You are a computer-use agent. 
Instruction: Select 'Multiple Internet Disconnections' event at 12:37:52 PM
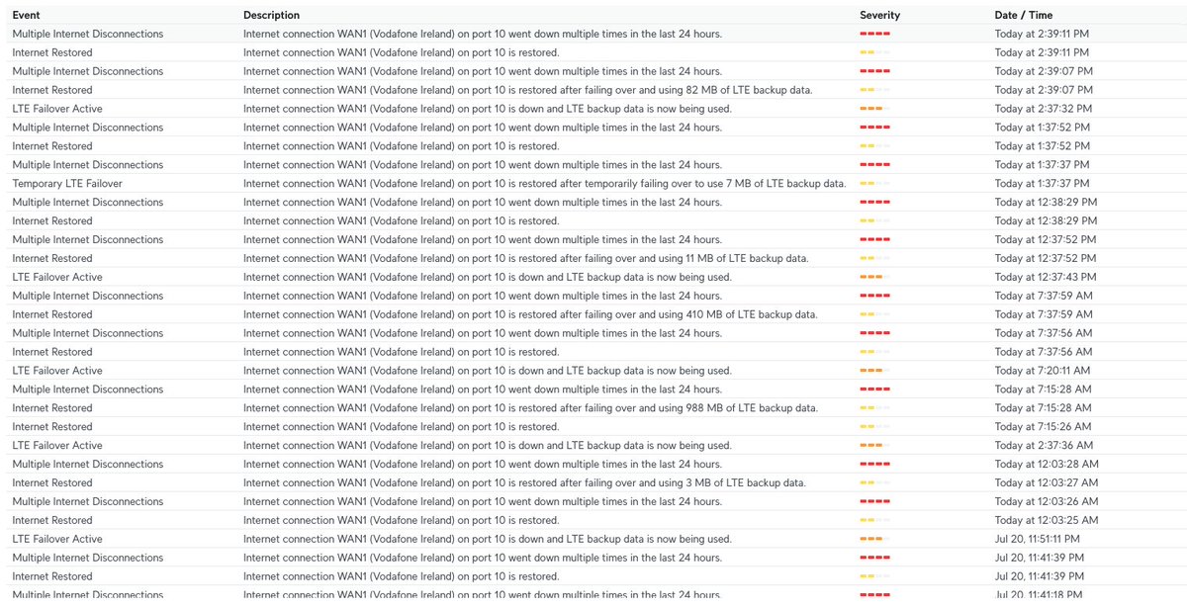pos(88,240)
